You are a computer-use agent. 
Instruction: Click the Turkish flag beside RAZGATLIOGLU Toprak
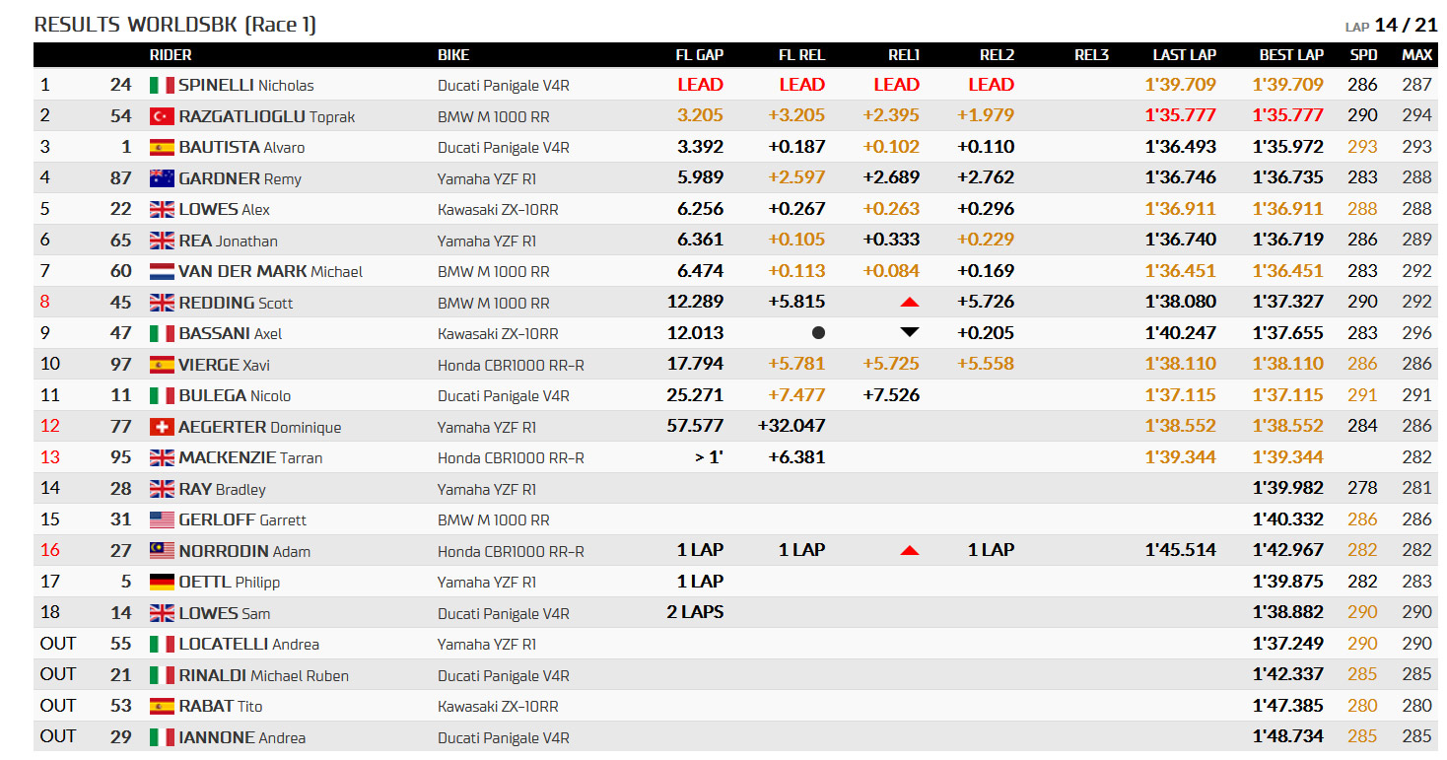pos(162,116)
